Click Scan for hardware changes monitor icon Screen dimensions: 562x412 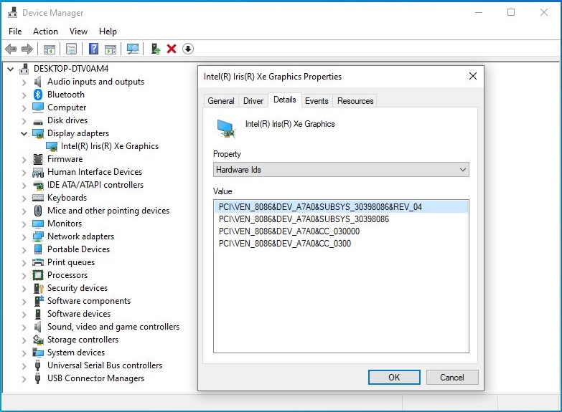coord(133,49)
